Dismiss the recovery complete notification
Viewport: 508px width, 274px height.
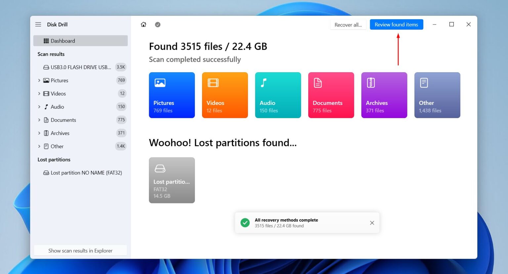point(372,223)
